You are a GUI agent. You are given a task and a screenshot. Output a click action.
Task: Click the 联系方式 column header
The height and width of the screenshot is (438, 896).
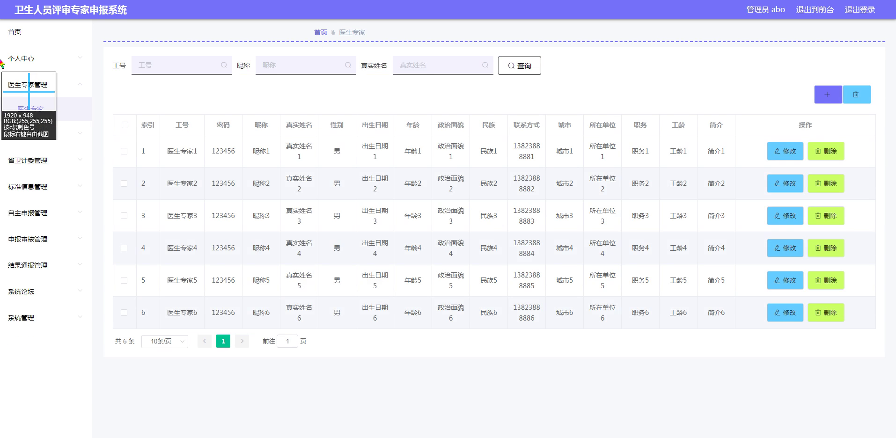(527, 125)
